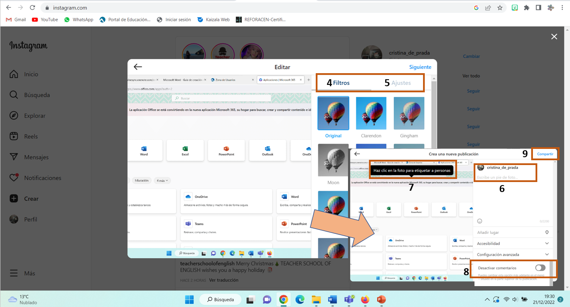Toggle the Desactivar comentarios switch

[x=540, y=268]
